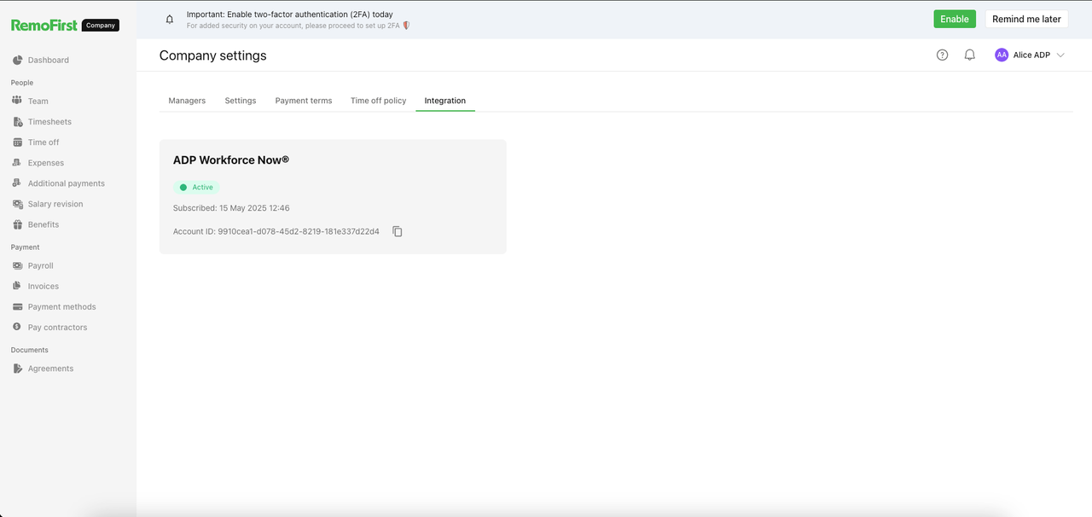Click the Account ID text
The image size is (1092, 517).
[276, 231]
